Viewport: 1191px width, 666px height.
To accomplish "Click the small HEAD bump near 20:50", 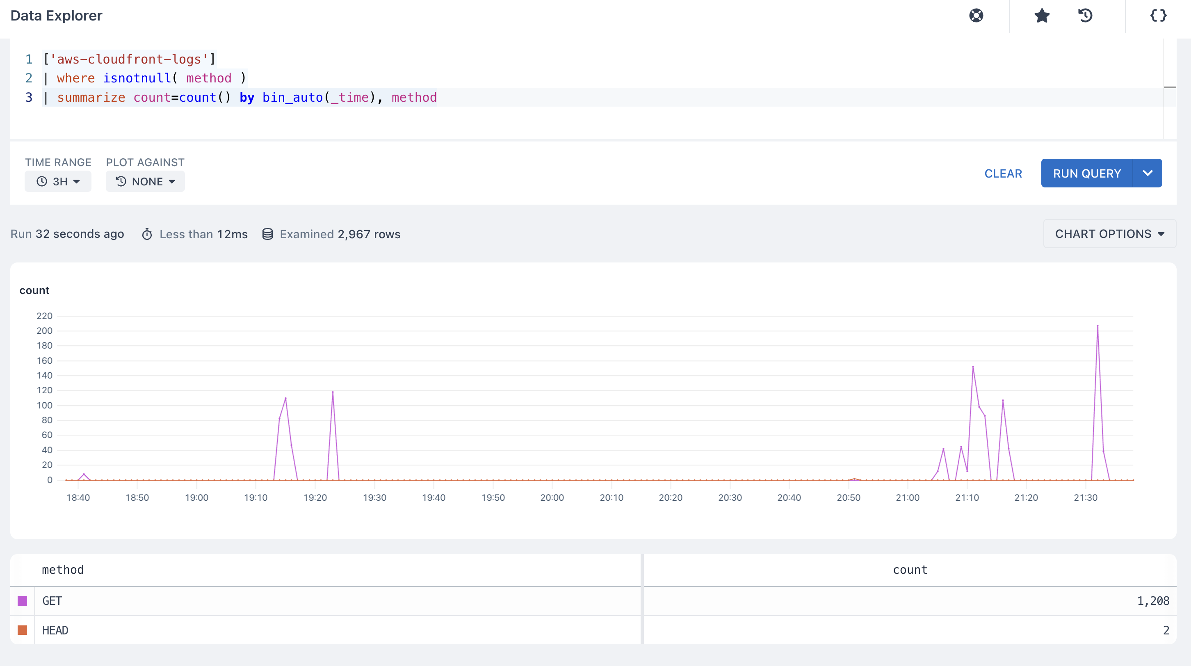I will tap(854, 479).
